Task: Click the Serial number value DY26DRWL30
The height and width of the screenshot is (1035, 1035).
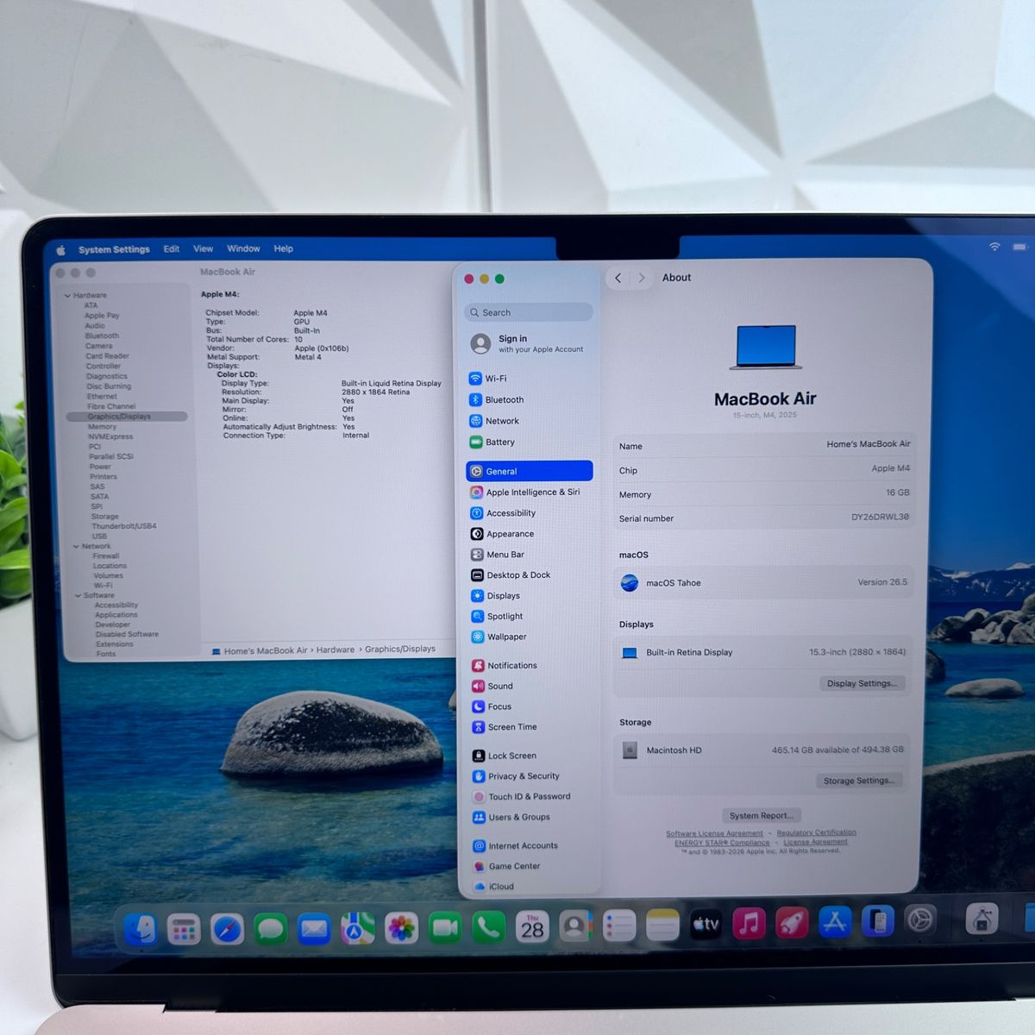Action: pos(880,517)
